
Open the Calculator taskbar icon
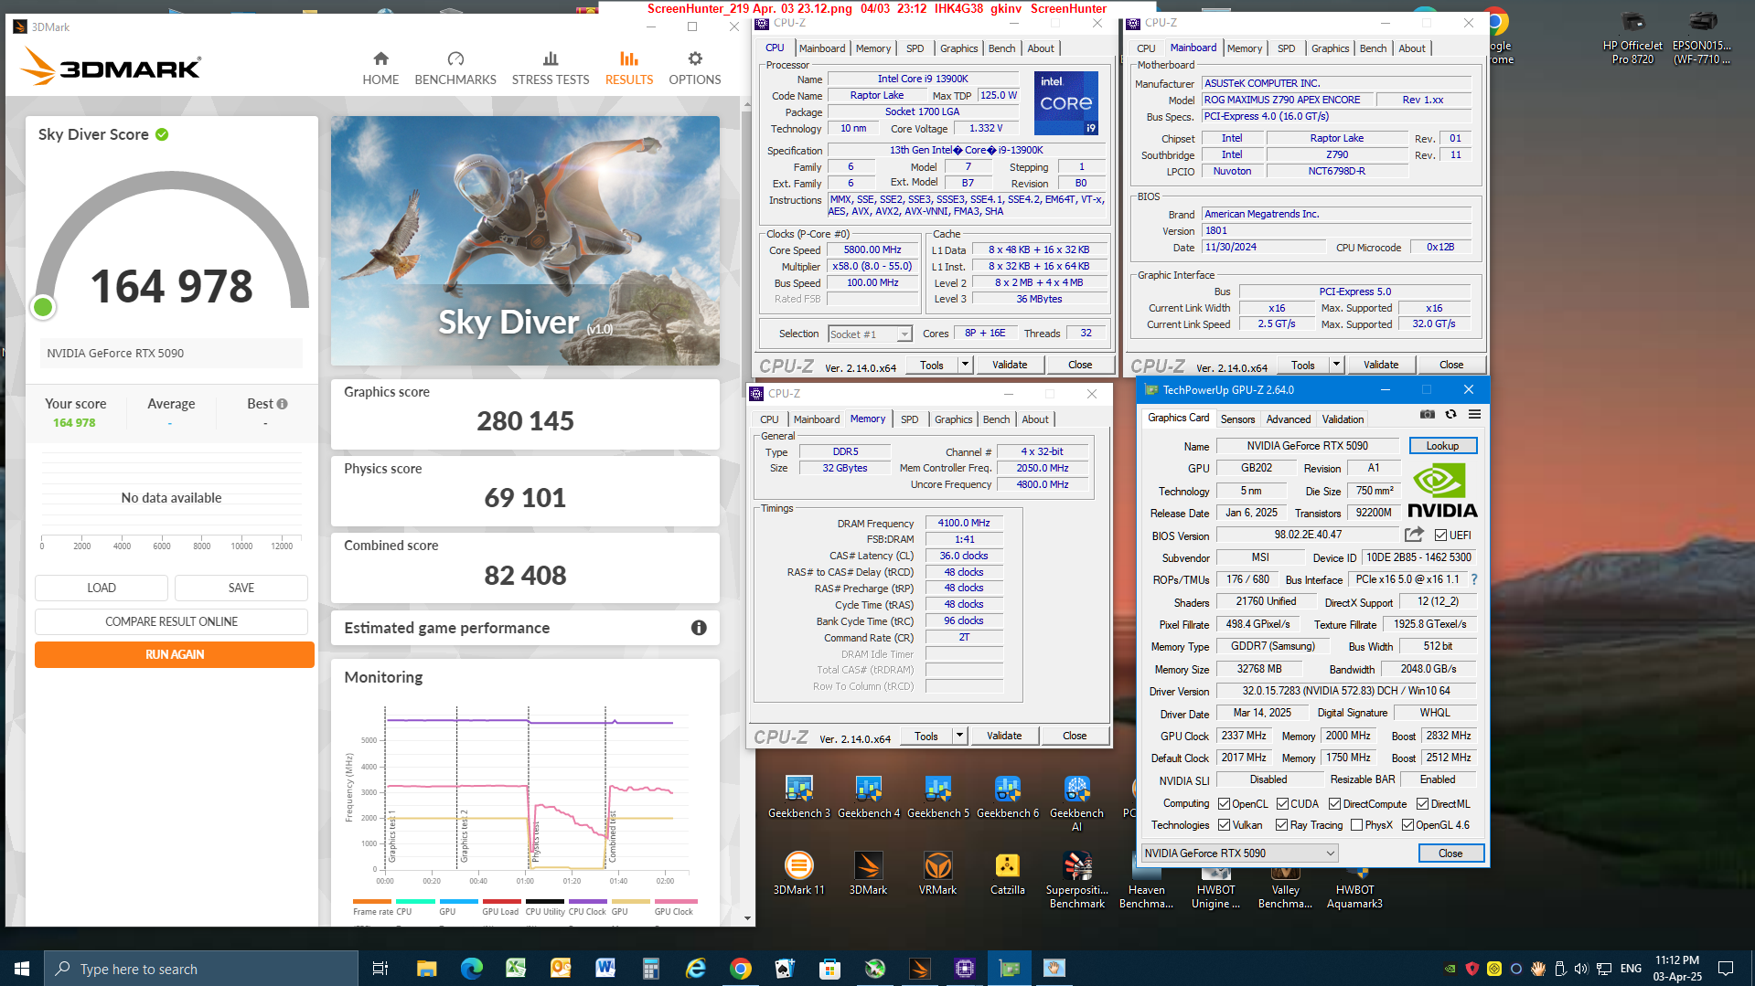(x=651, y=969)
